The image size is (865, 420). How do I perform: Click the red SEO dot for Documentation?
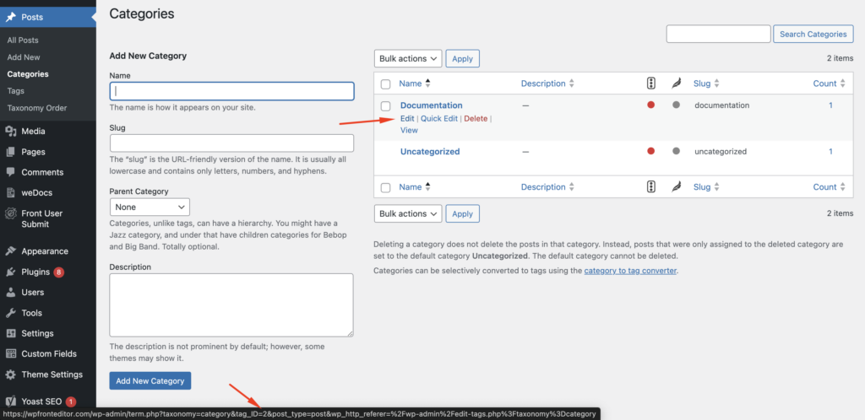[650, 105]
